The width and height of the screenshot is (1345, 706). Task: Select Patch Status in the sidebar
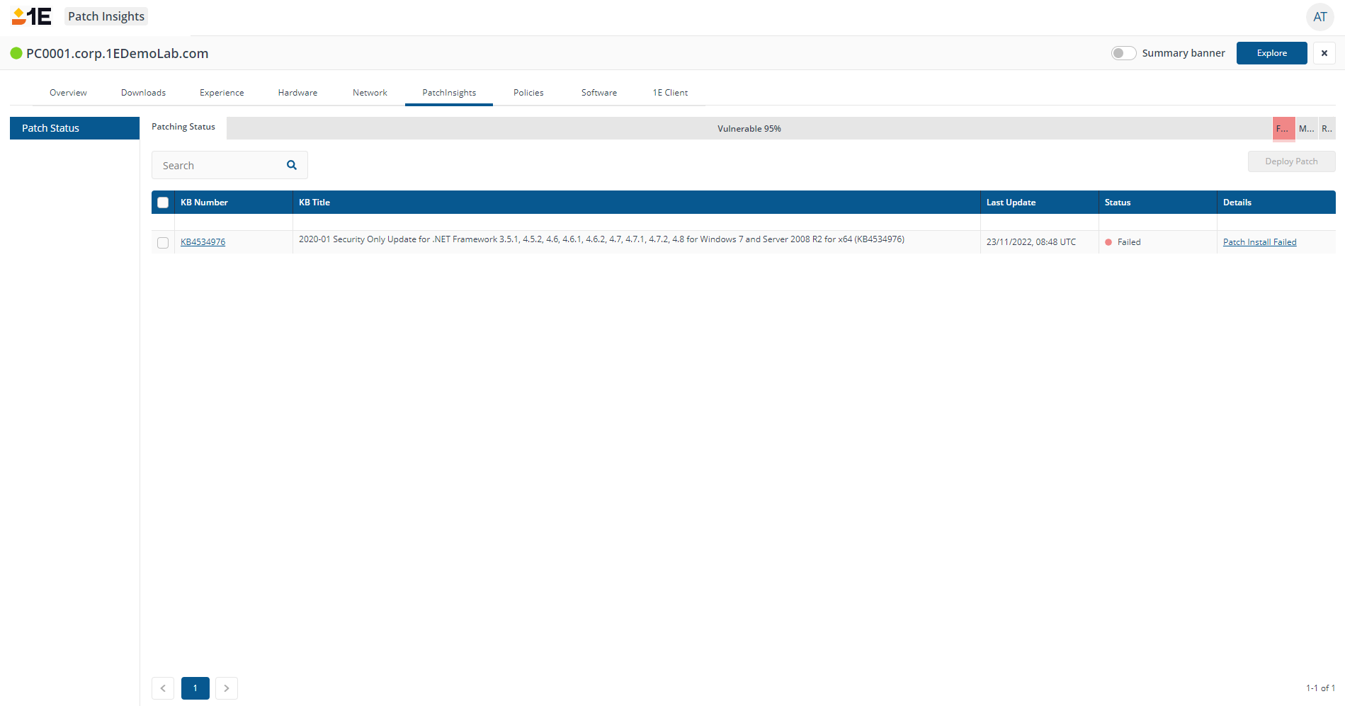pos(74,128)
